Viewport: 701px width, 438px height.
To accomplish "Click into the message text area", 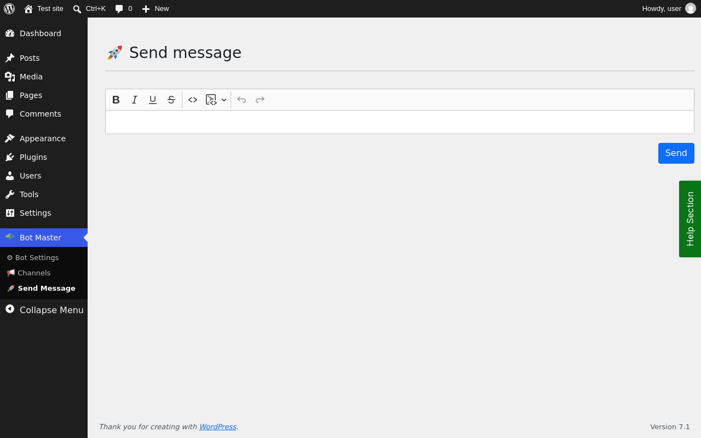I will coord(400,122).
